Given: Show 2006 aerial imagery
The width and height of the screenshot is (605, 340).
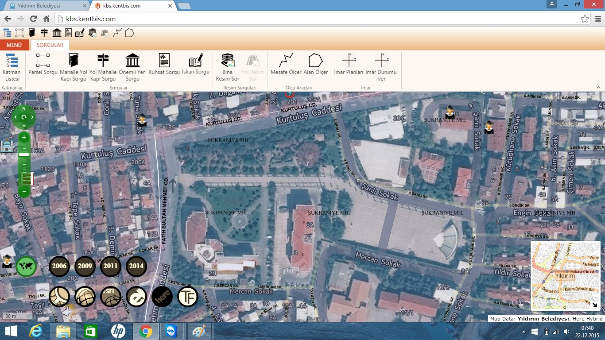Looking at the screenshot, I should pos(59,267).
